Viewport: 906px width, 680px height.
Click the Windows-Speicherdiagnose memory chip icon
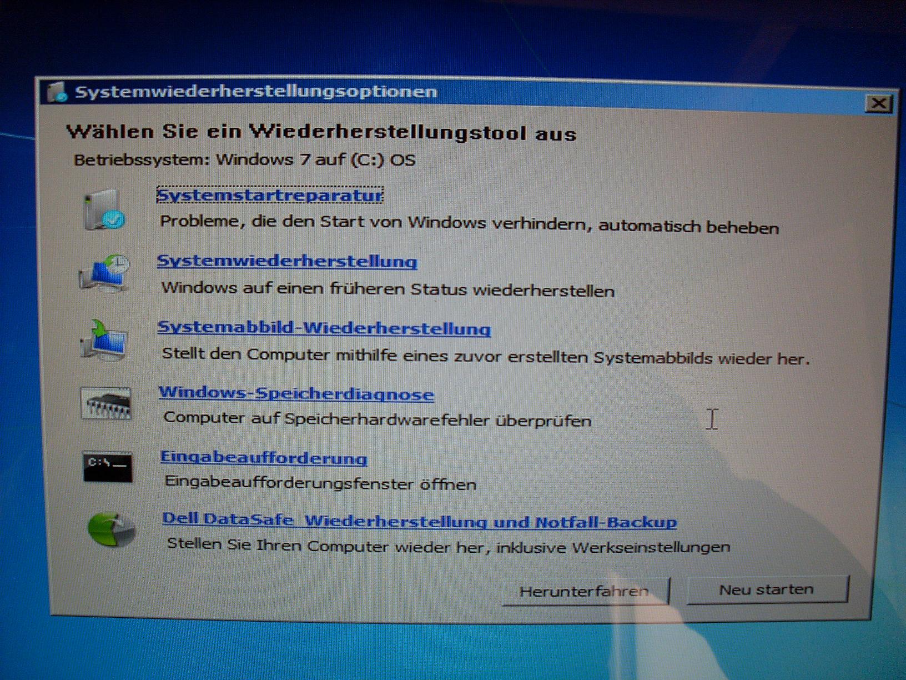(x=105, y=403)
